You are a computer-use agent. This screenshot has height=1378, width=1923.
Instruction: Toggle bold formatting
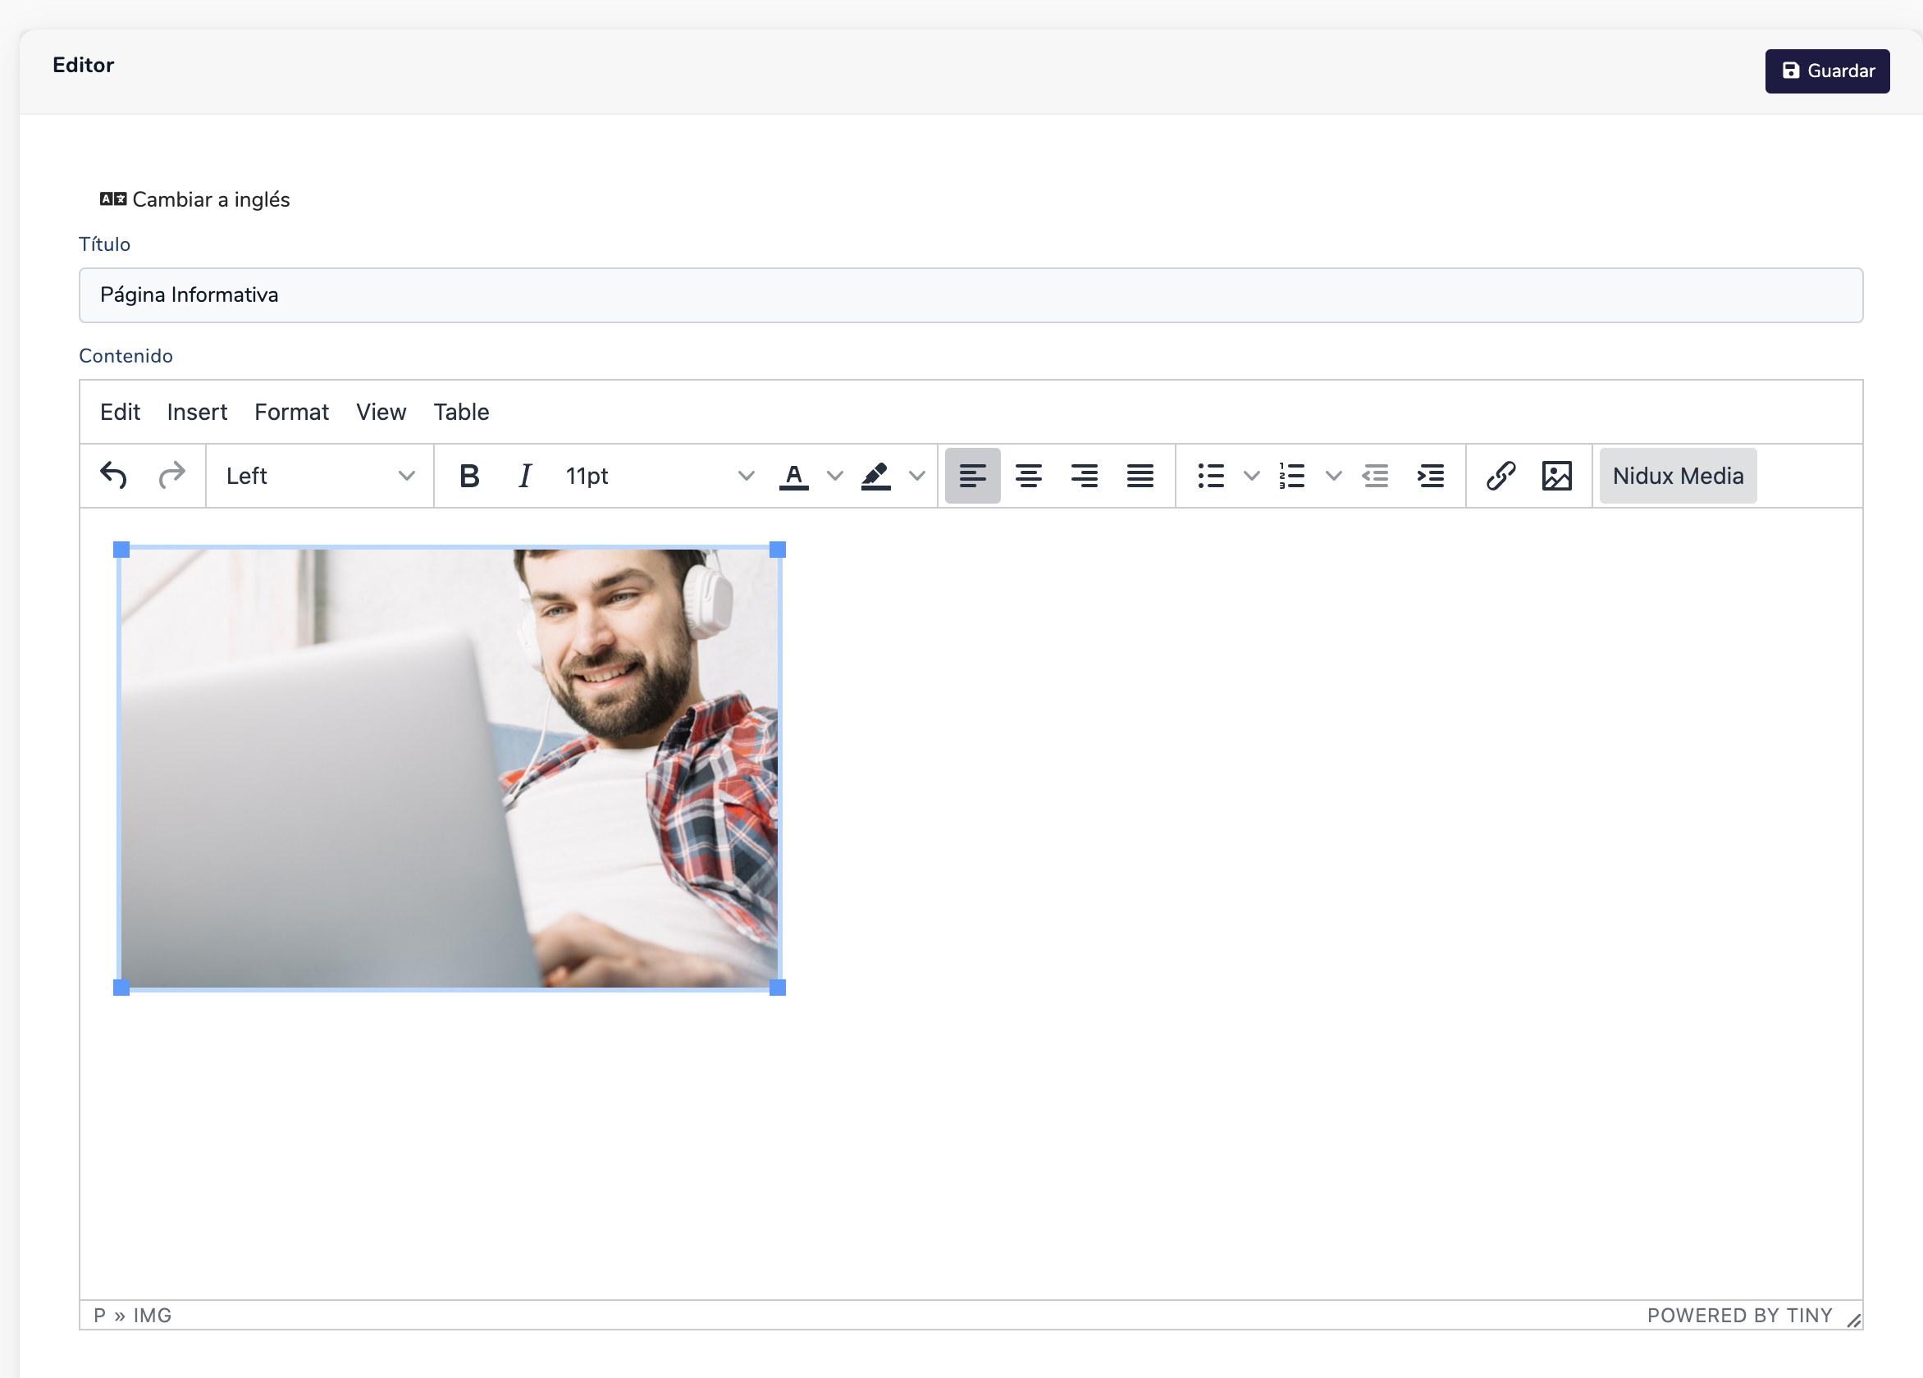(x=469, y=476)
